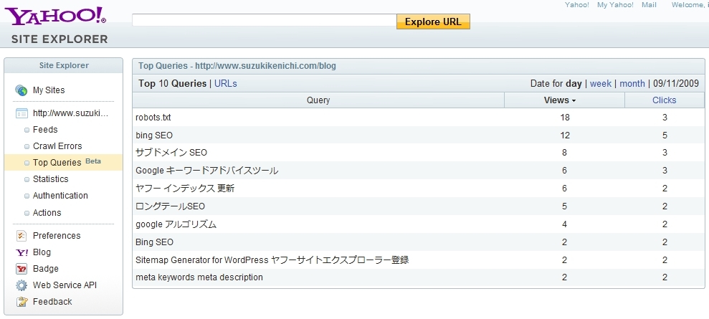The height and width of the screenshot is (319, 709).
Task: Select the day date range
Action: click(x=574, y=84)
